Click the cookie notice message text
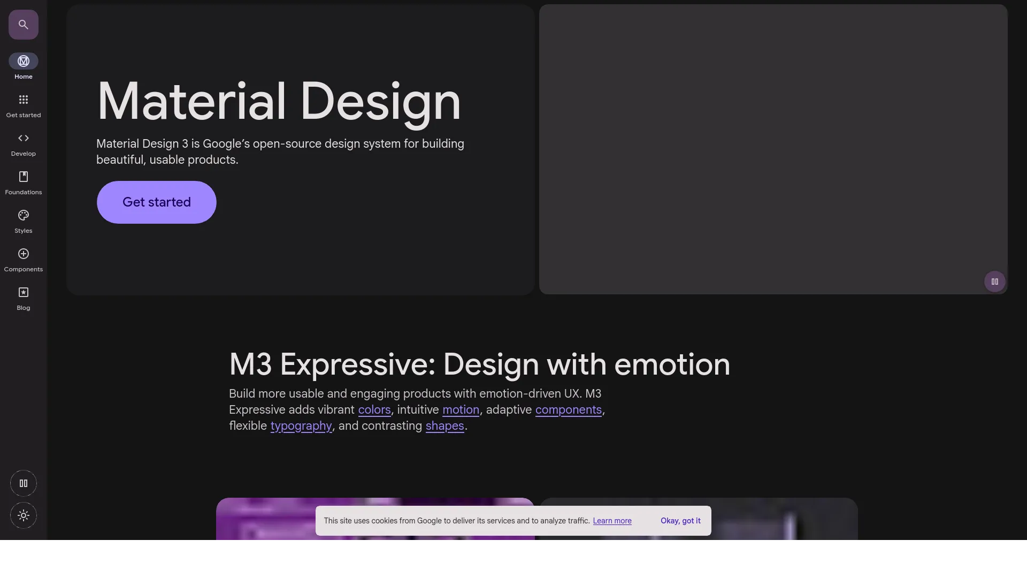 (x=457, y=521)
